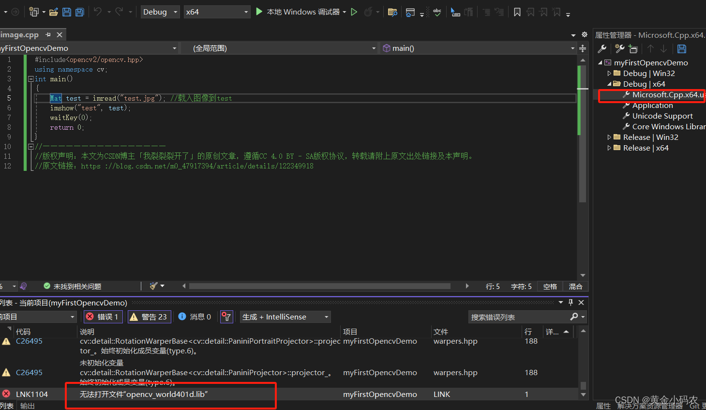This screenshot has height=410, width=706.
Task: Open the Debug configuration dropdown
Action: click(x=160, y=12)
